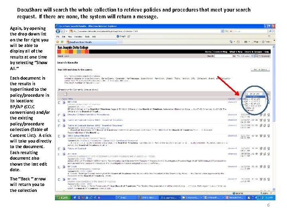Click the magnifier icon of the Google search box
This screenshot has width=287, height=215.
point(270,31)
